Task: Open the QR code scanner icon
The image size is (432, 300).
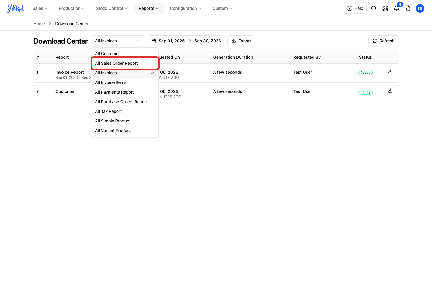Action: (x=385, y=8)
